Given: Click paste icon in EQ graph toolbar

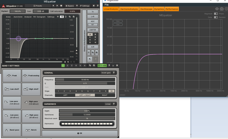Looking at the screenshot, I should (74, 17).
